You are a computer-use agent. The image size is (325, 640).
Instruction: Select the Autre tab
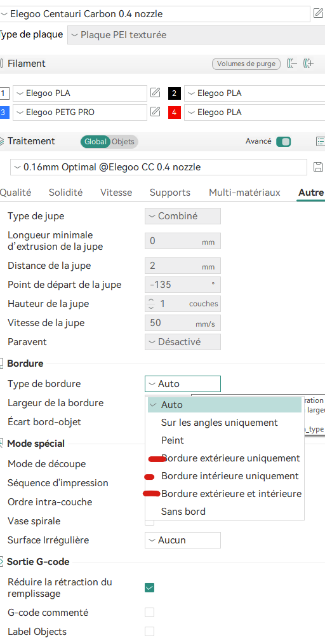(311, 193)
